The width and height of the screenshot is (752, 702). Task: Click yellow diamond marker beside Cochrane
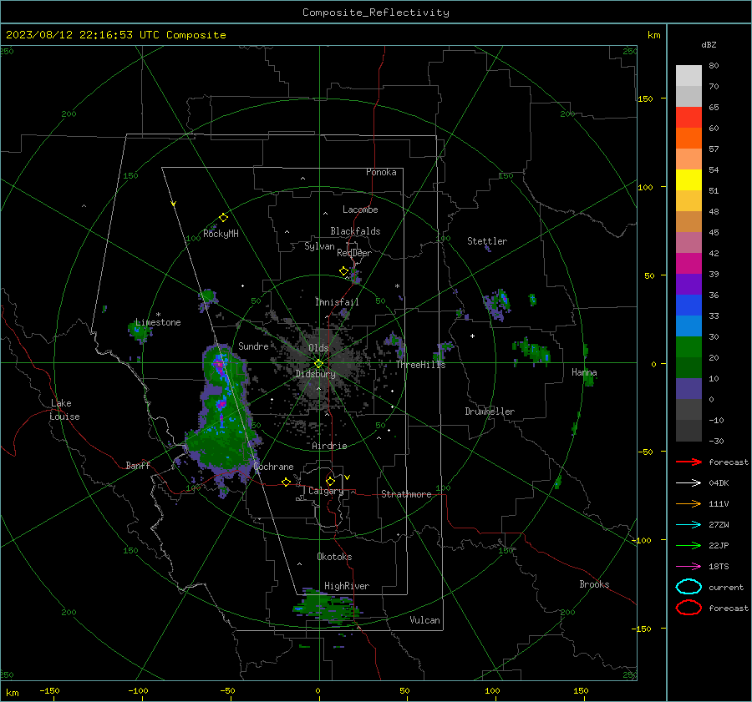click(287, 482)
